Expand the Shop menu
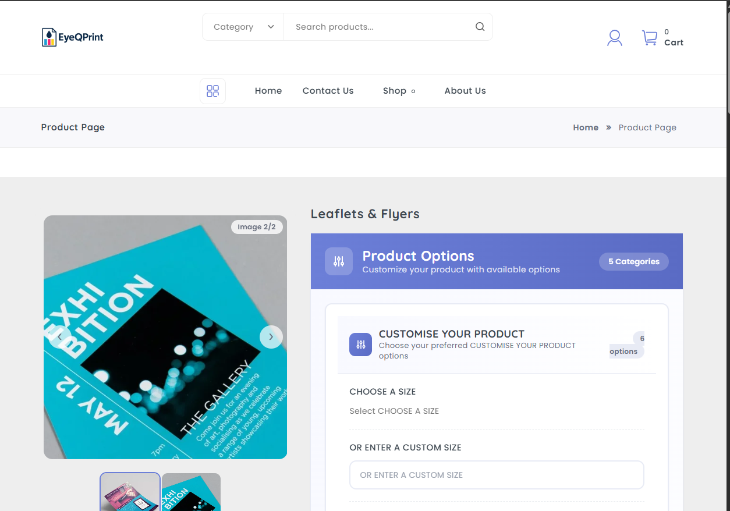The height and width of the screenshot is (511, 730). tap(399, 91)
